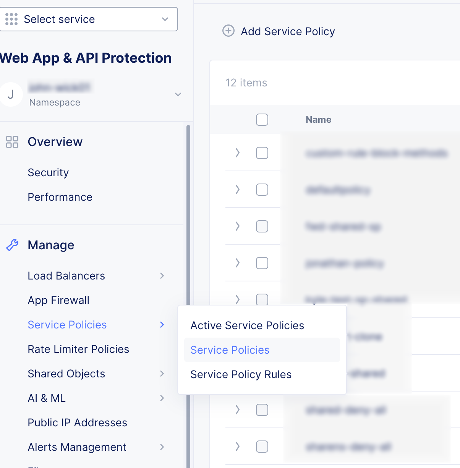The image size is (460, 468).
Task: Choose Active Service Policies from submenu
Action: [x=247, y=325]
